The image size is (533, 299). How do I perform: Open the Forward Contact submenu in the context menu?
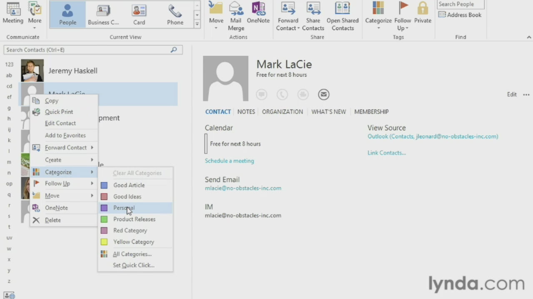click(64, 147)
